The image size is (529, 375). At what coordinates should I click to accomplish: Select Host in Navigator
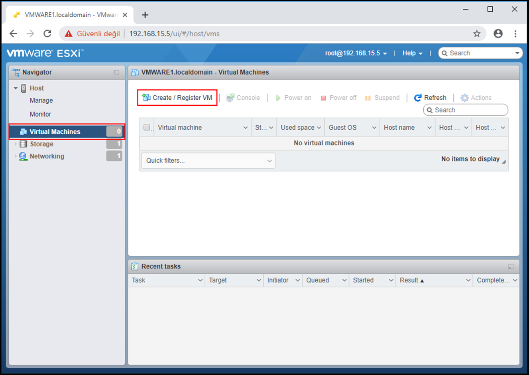click(37, 88)
